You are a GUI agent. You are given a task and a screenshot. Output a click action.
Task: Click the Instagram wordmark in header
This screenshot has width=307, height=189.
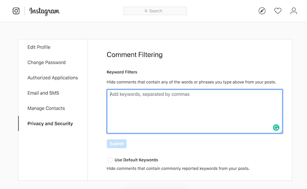44,11
